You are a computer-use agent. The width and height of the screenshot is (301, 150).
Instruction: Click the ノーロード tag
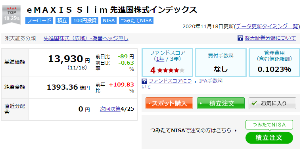(39, 21)
